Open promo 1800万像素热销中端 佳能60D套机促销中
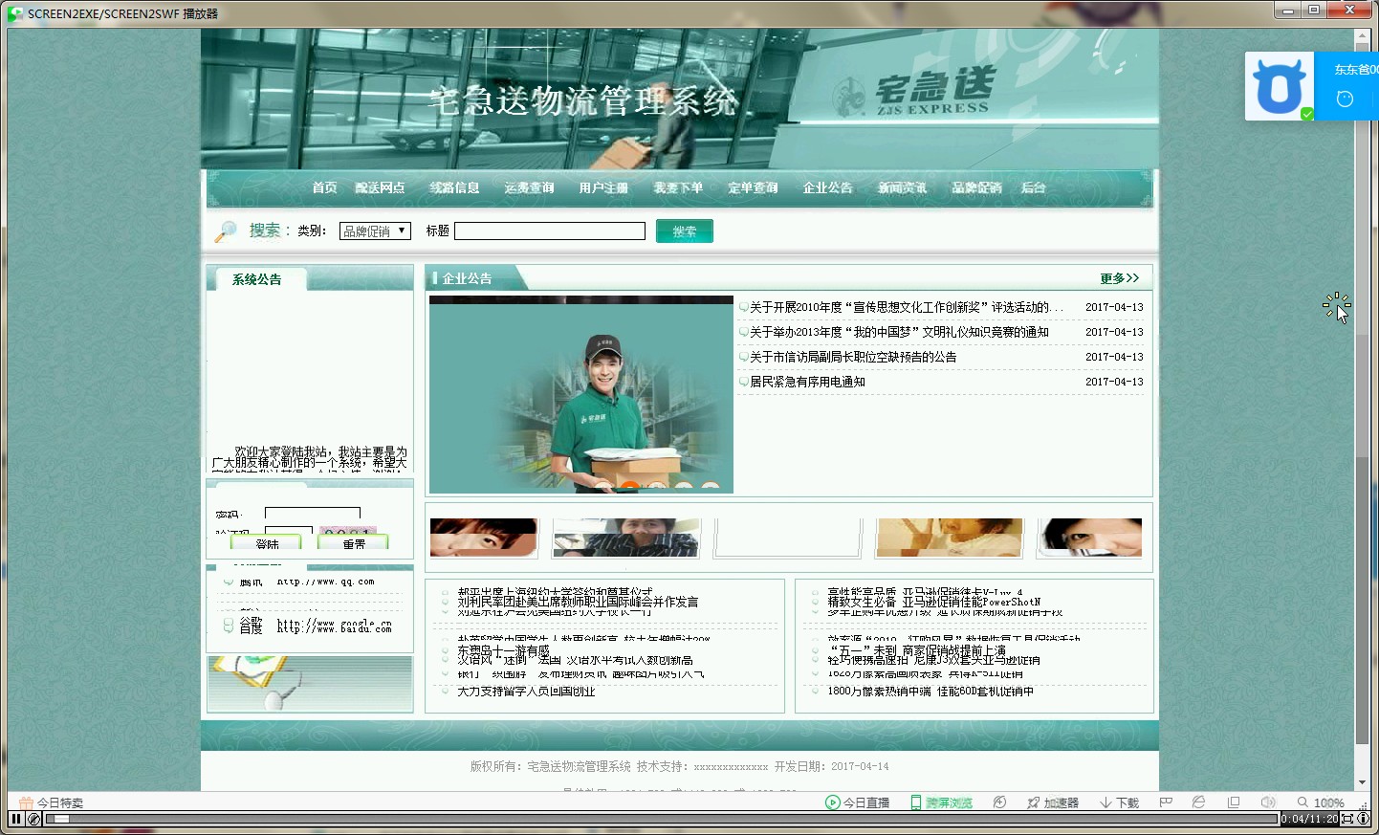 930,692
